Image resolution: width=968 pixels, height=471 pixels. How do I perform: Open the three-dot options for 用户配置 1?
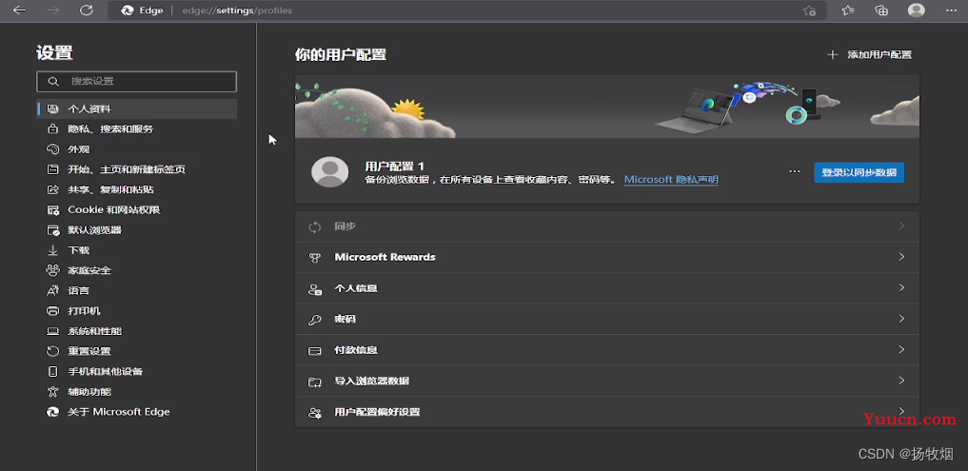click(795, 171)
